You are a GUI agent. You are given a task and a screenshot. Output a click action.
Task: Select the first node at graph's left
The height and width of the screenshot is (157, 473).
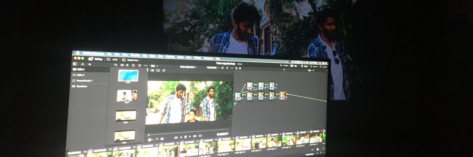coord(238,96)
